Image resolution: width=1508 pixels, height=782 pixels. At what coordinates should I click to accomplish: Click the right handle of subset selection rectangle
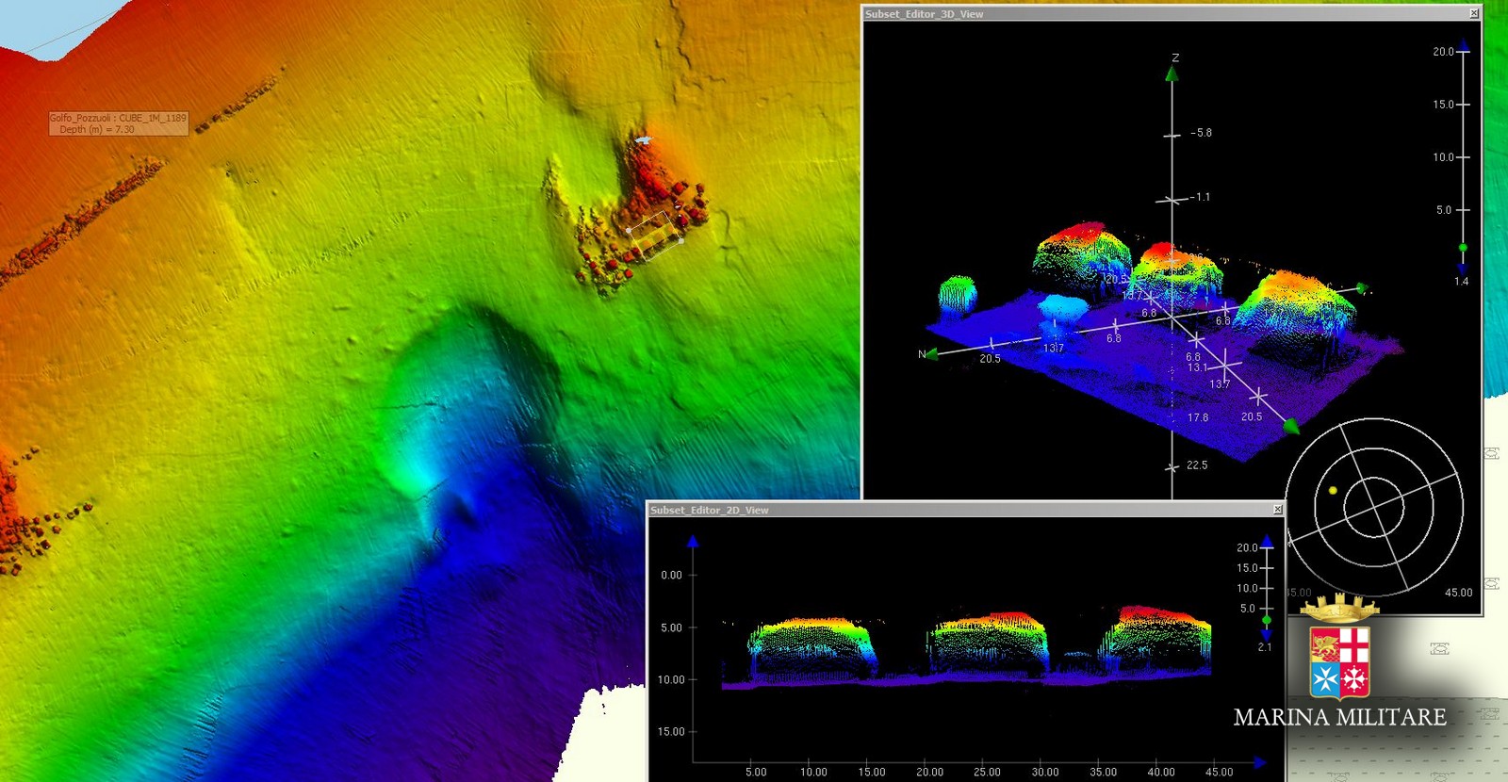click(x=681, y=240)
